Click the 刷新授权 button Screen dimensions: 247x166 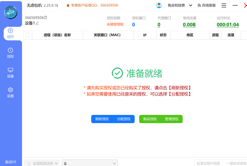tap(102, 119)
